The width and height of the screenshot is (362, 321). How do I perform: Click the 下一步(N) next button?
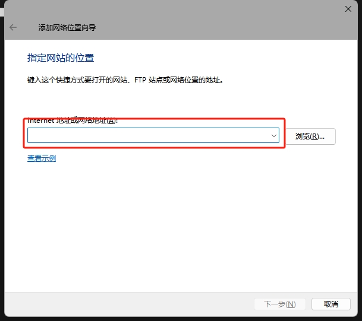point(279,304)
